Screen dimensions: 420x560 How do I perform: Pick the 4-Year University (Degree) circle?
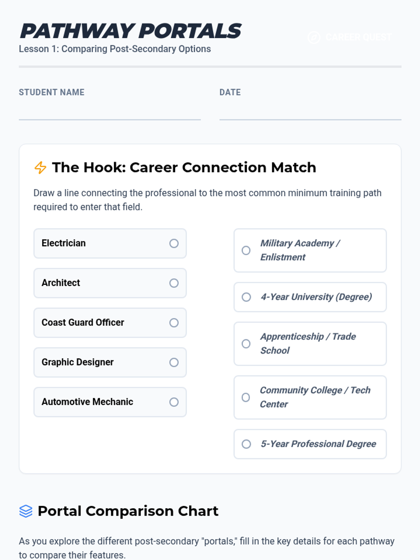tap(246, 297)
